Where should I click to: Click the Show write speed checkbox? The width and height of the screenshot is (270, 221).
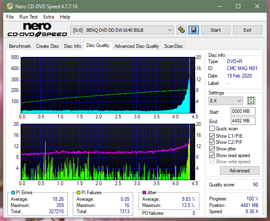(x=212, y=162)
